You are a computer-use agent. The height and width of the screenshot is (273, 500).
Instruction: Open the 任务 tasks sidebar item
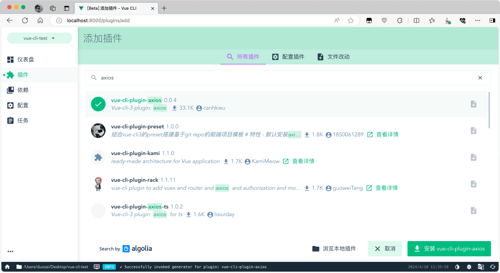tap(39, 121)
